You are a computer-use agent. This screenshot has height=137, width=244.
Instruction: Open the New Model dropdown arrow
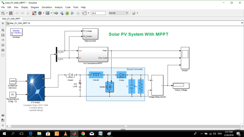click(7, 13)
